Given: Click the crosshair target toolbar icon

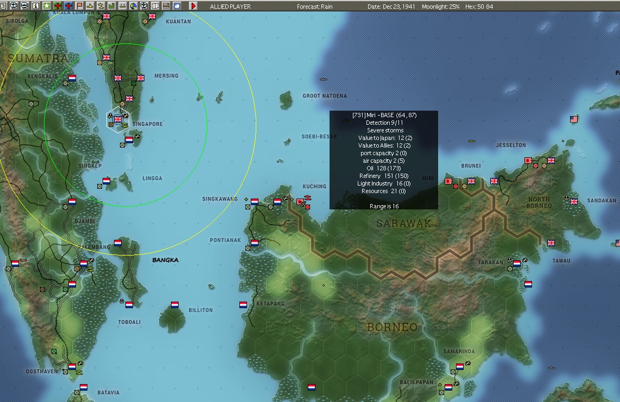Looking at the screenshot, I should (x=144, y=5).
